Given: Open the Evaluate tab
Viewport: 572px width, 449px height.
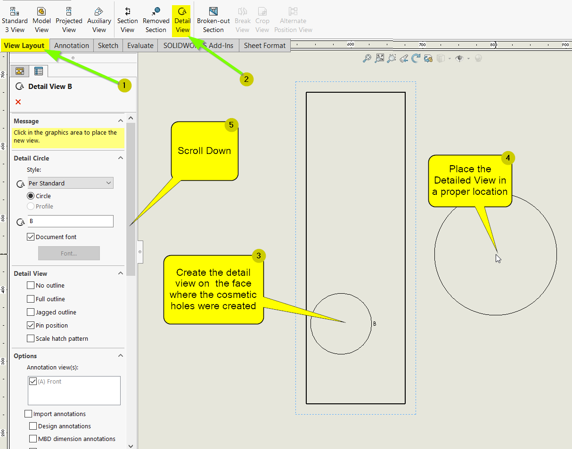Looking at the screenshot, I should click(x=140, y=46).
